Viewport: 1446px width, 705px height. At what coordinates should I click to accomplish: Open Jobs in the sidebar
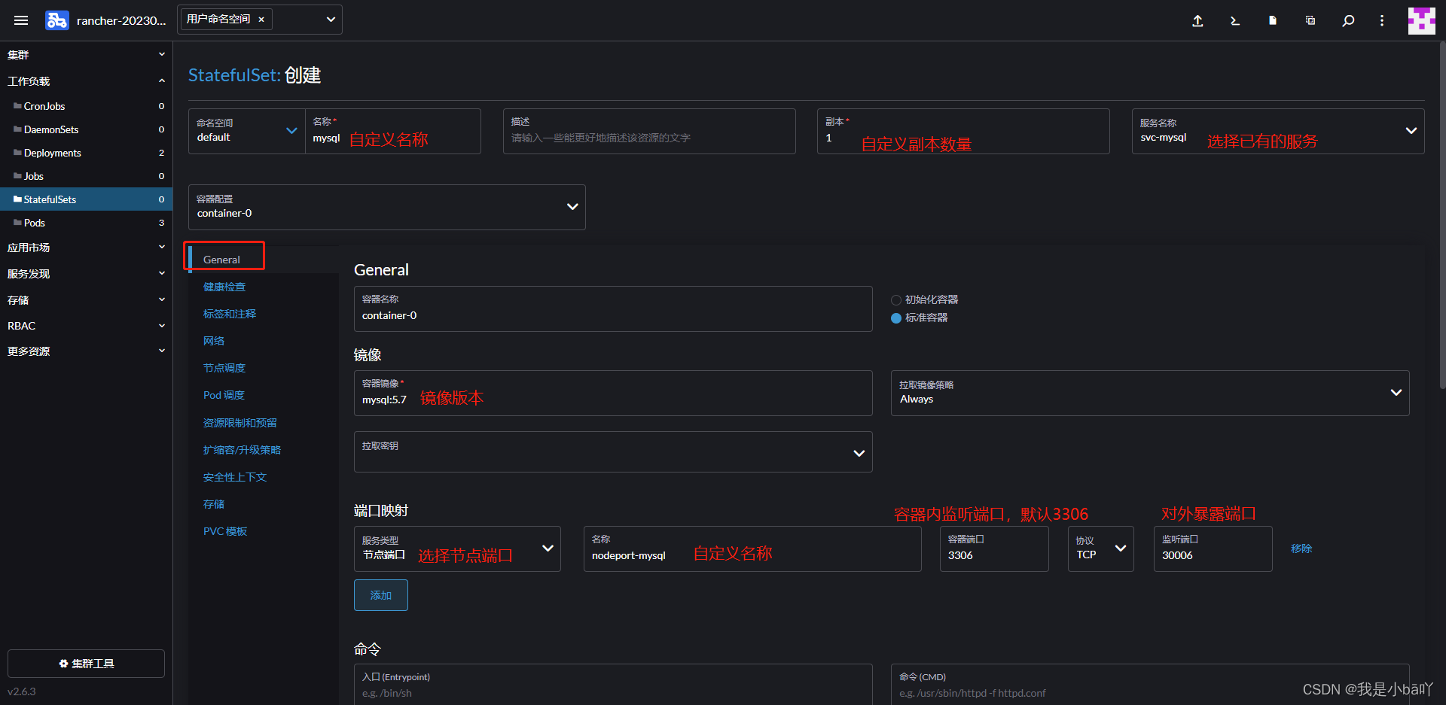[86, 176]
